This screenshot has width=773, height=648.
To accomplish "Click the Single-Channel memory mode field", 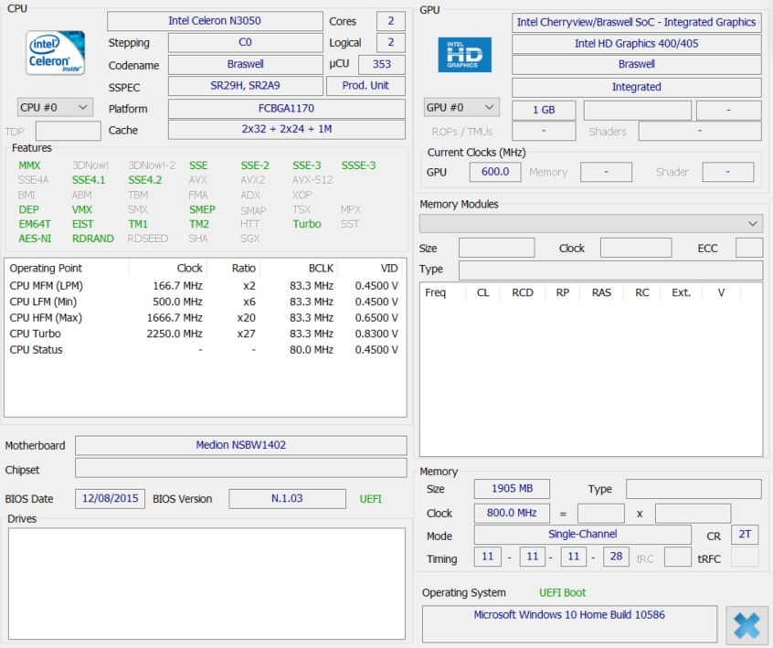I will [x=582, y=535].
